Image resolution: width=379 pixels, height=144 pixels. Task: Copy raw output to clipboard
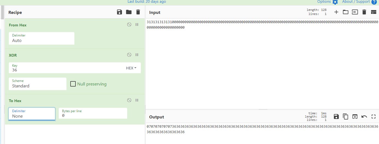(x=346, y=117)
